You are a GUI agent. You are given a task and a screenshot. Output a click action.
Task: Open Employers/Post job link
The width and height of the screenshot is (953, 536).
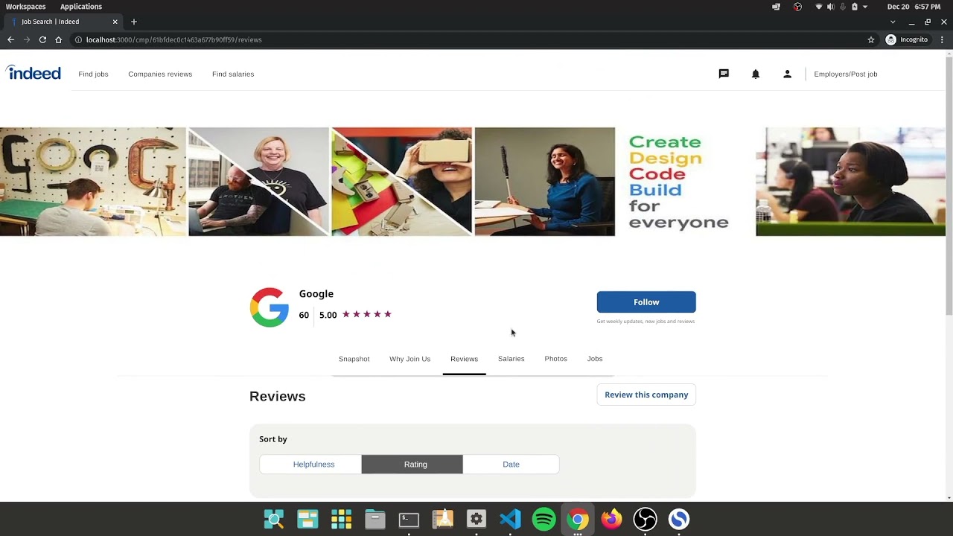tap(846, 74)
